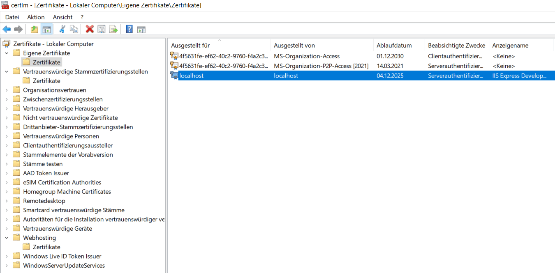Open Properties via toolbar icon

point(102,29)
